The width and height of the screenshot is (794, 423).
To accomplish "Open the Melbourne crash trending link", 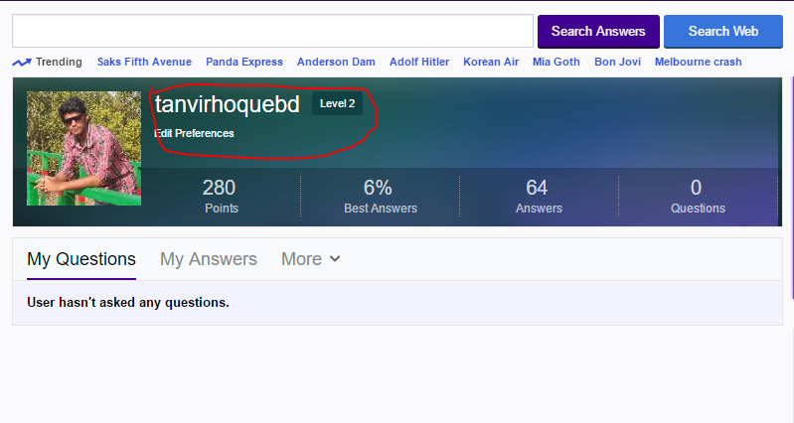I will (698, 62).
